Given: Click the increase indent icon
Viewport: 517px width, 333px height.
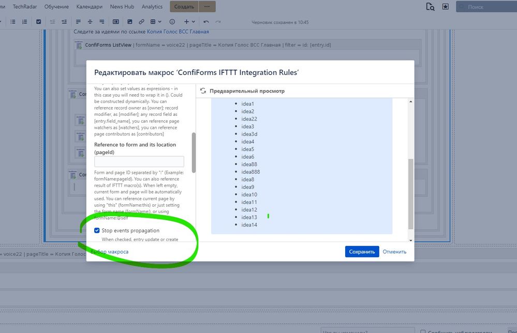Looking at the screenshot, I should coord(63,21).
